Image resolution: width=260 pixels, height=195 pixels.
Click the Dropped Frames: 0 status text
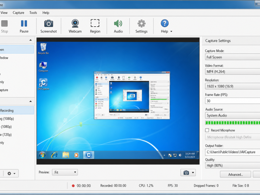(206, 186)
